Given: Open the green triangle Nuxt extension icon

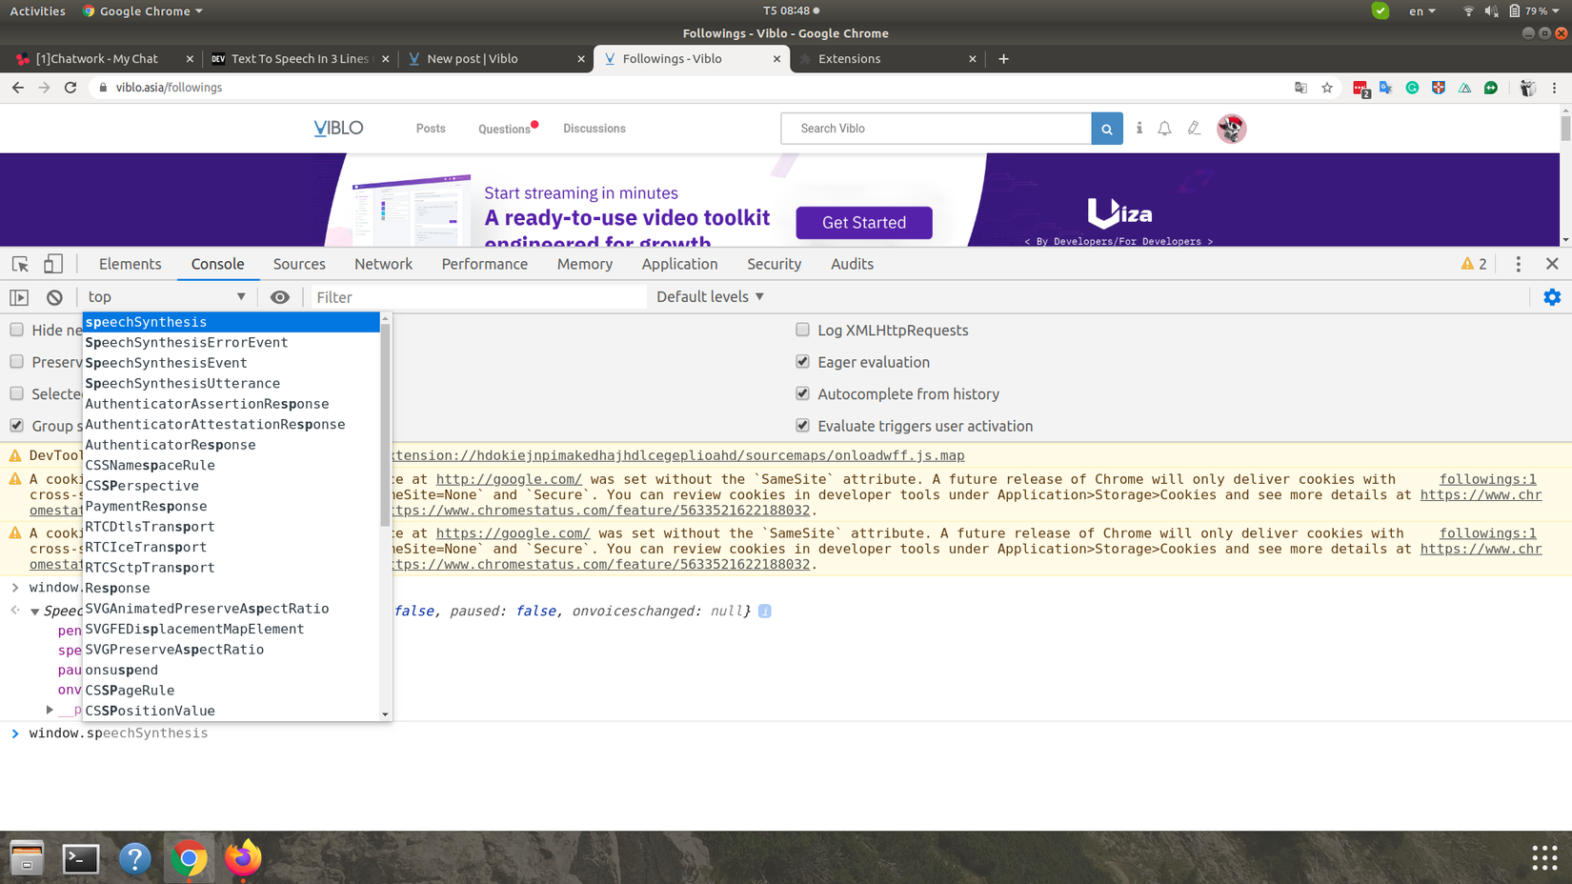Looking at the screenshot, I should click(1465, 88).
